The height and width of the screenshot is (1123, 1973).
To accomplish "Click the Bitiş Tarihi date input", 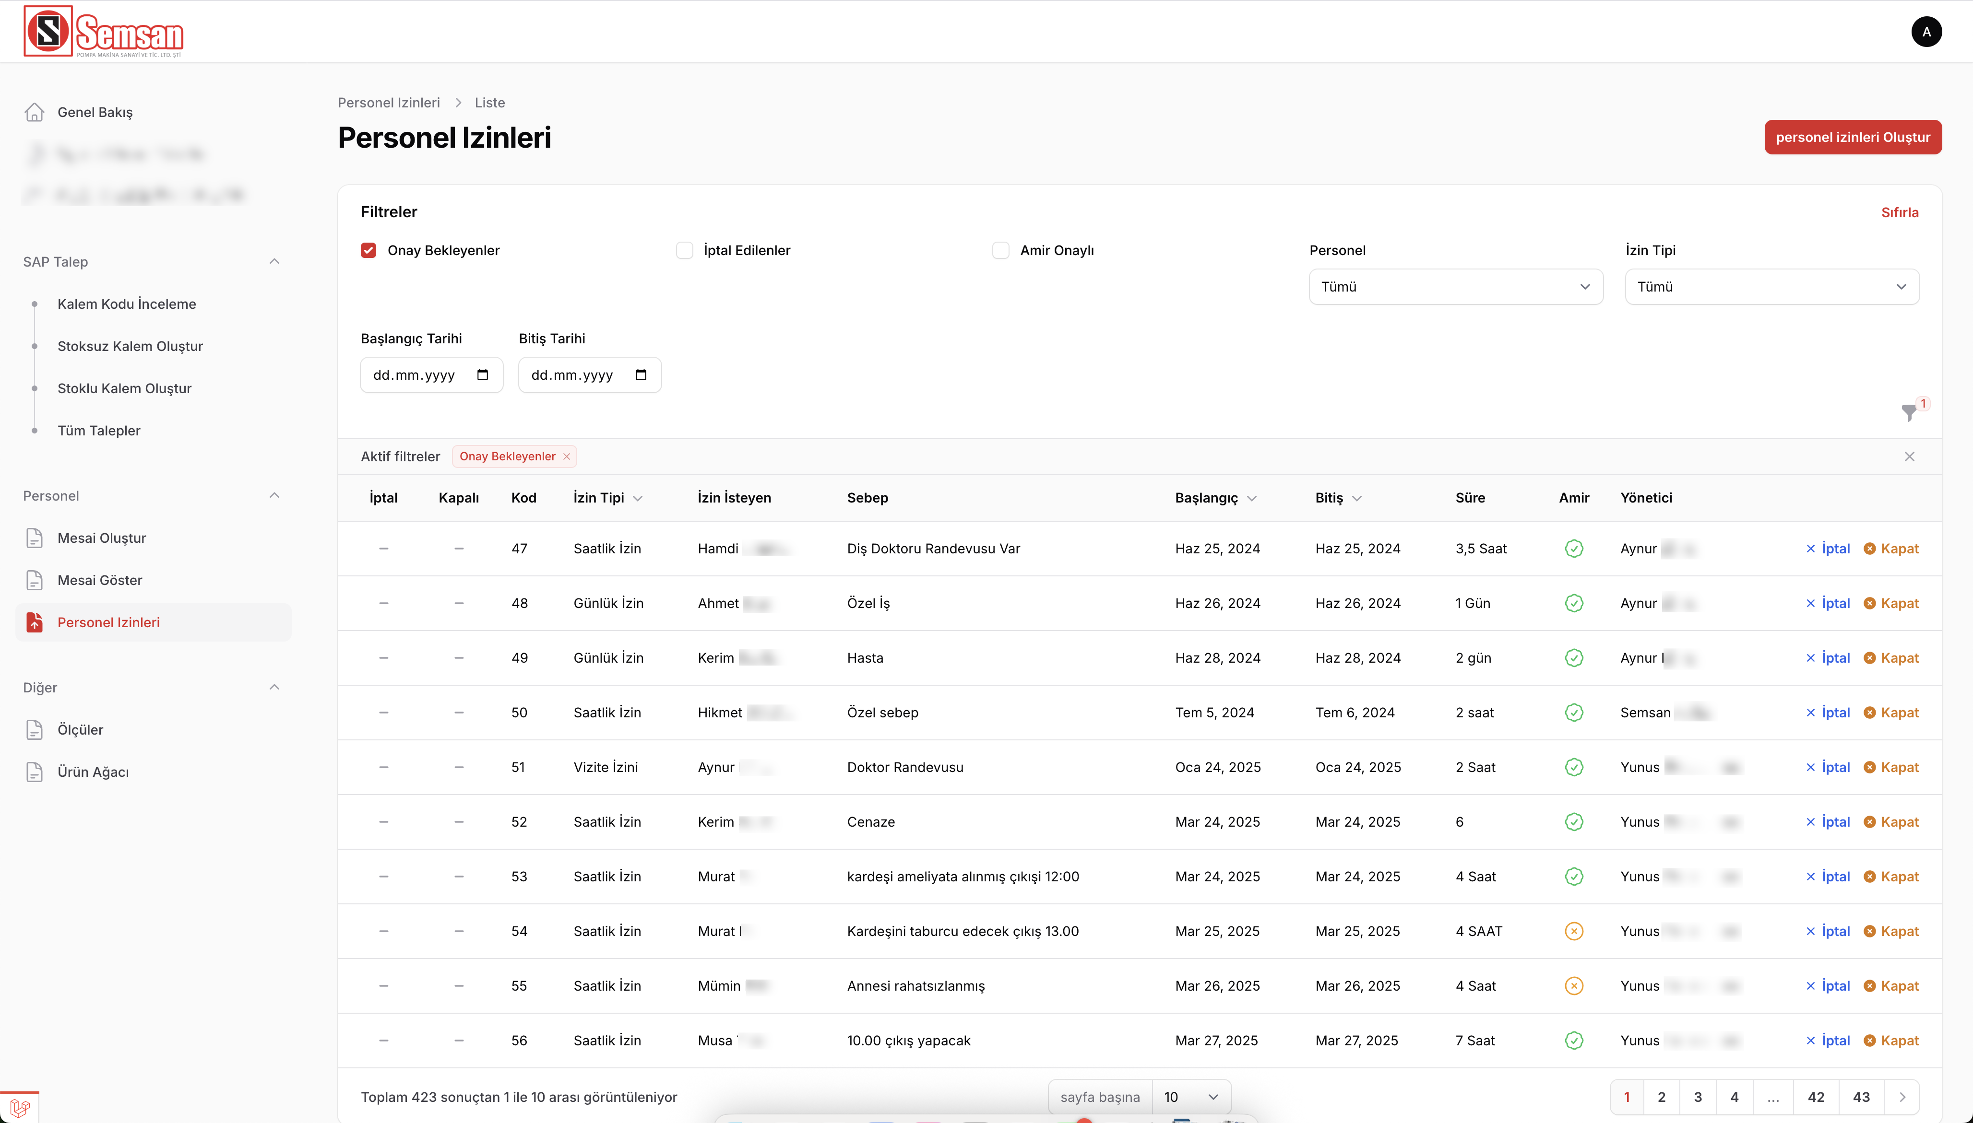I will (x=590, y=375).
